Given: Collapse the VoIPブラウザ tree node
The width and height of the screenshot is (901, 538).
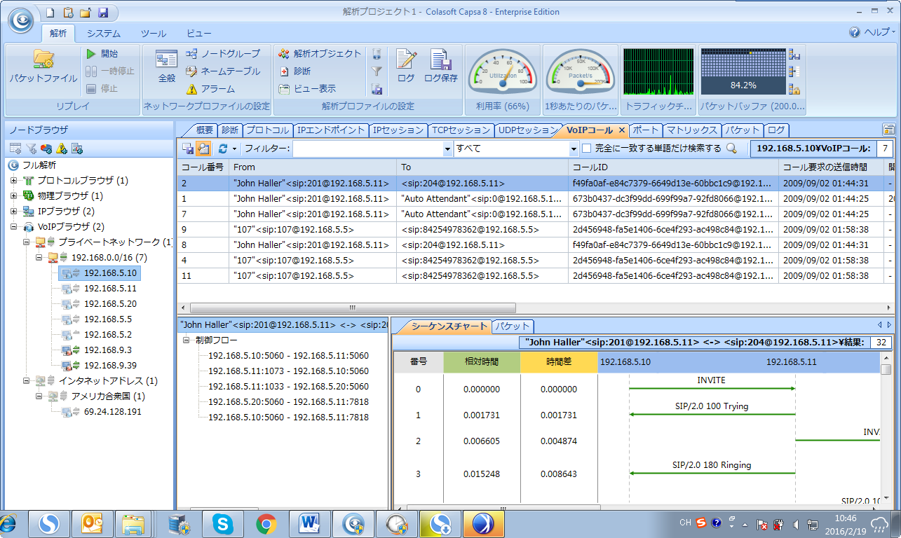Looking at the screenshot, I should click(x=14, y=227).
